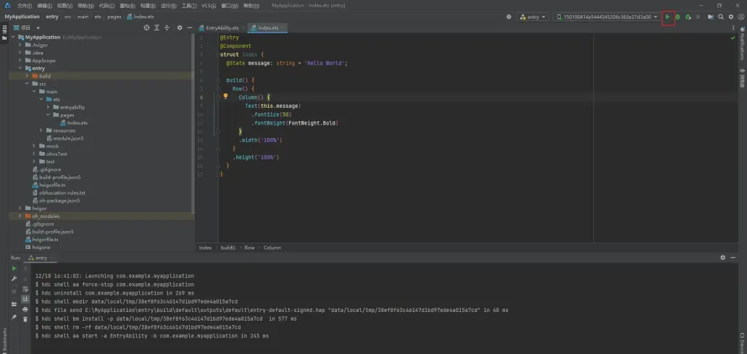
Task: Select opened file locate icon in project panel
Action: [147, 28]
